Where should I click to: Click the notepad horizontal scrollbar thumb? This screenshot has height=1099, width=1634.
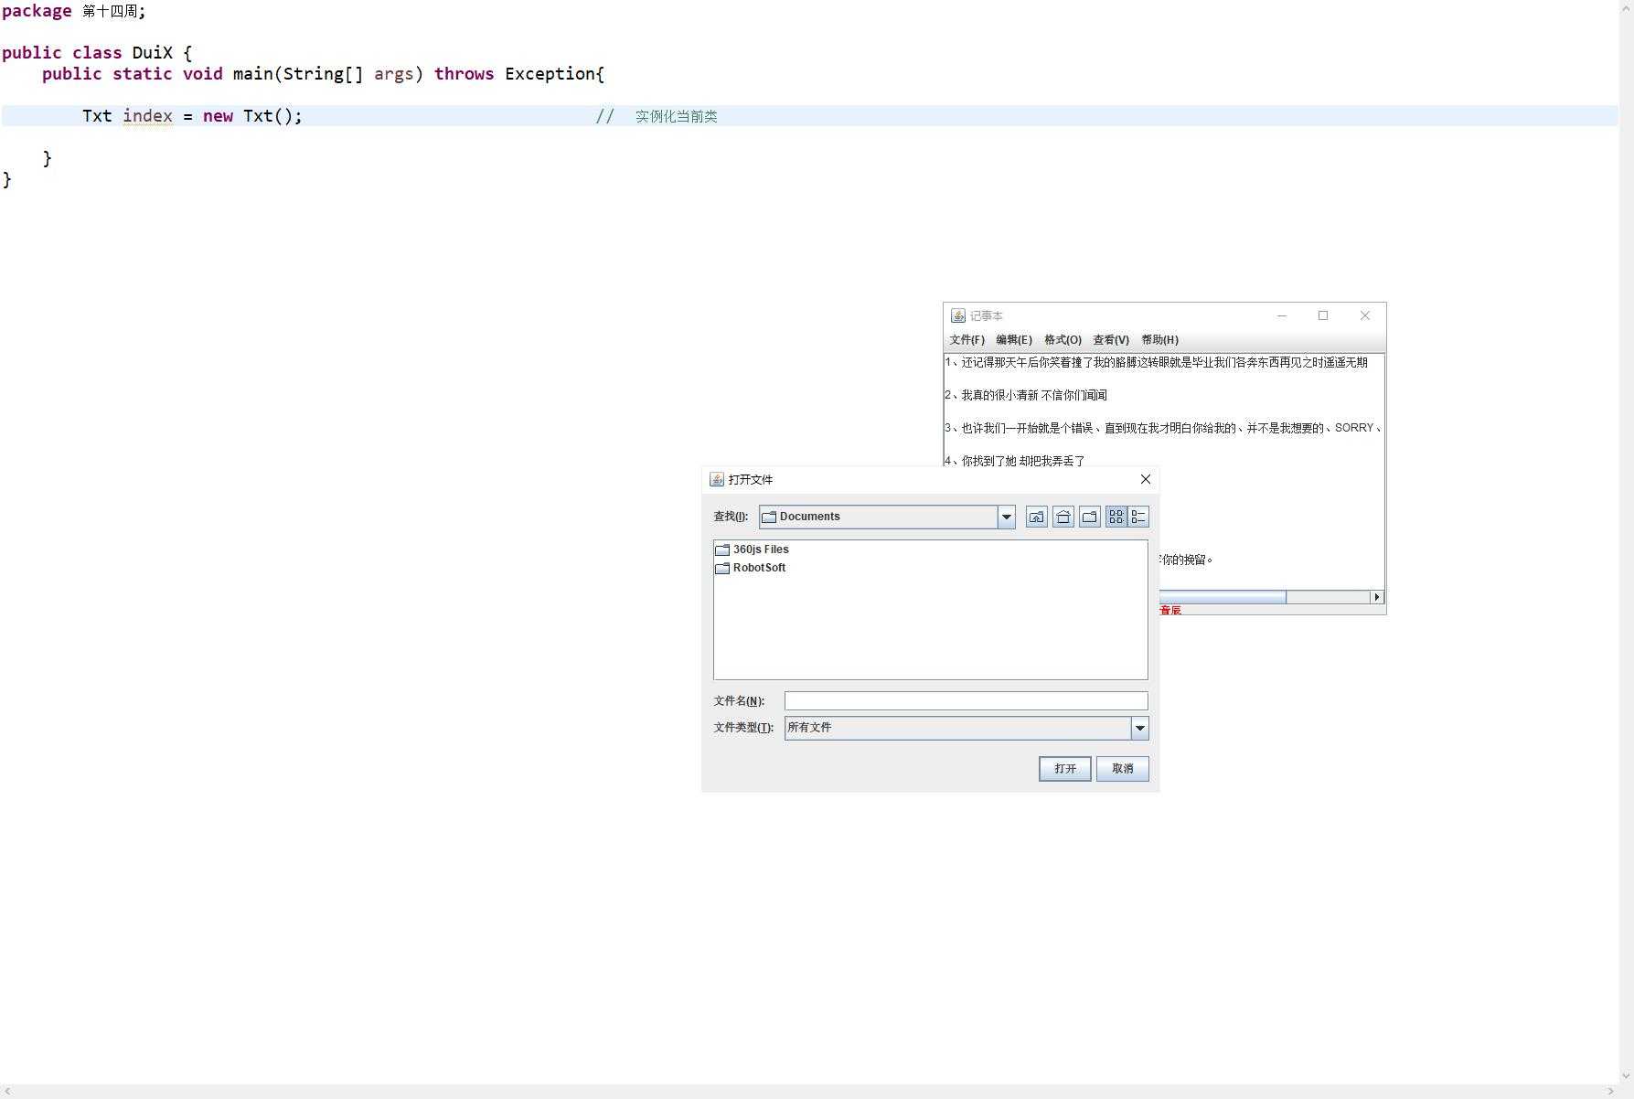1223,597
